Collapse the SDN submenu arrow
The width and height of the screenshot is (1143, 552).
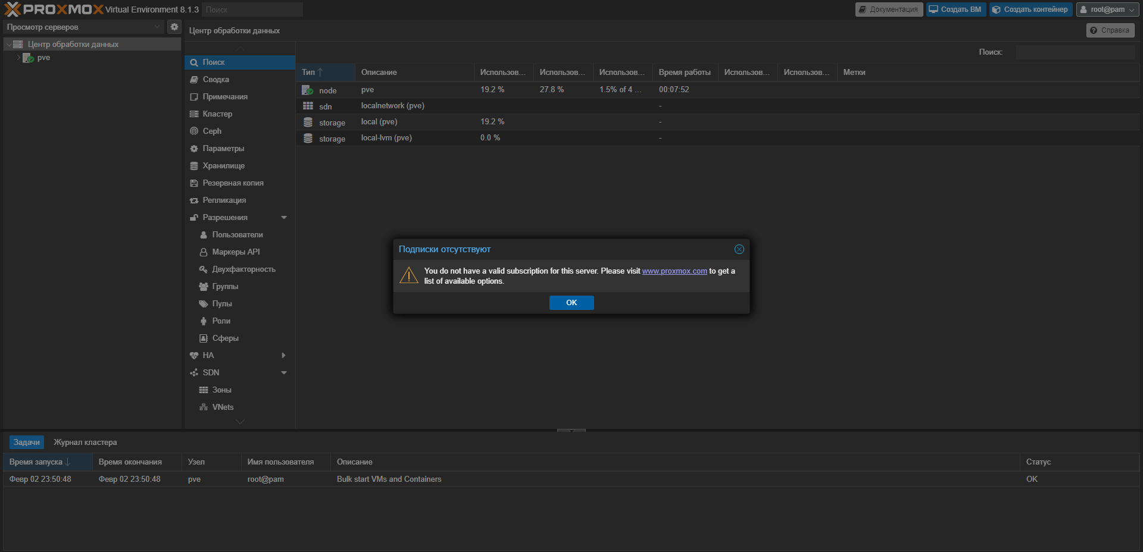point(284,373)
